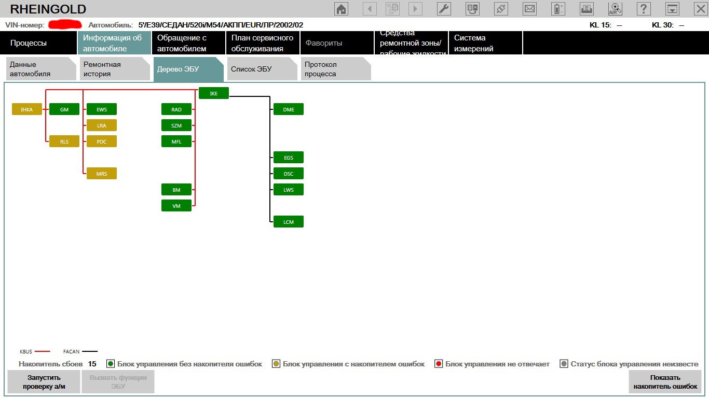Switch to Список ЭБУ tab
The height and width of the screenshot is (398, 709).
262,69
